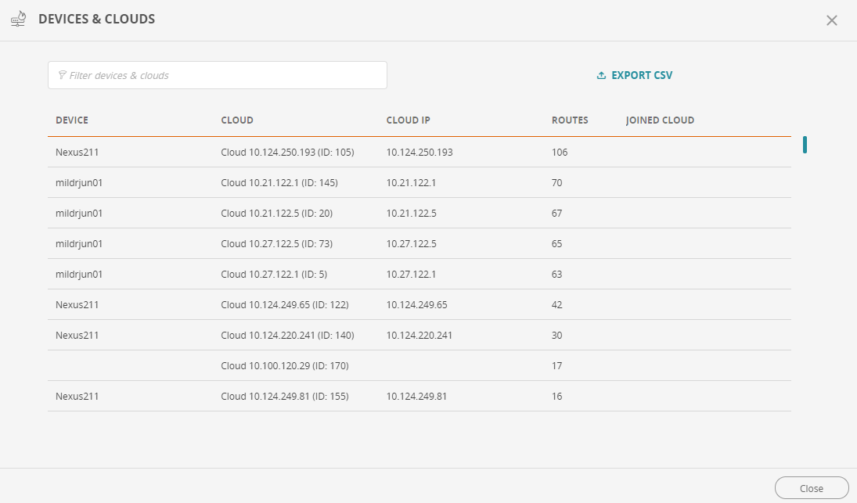The image size is (857, 503).
Task: Sort by the Joined Cloud column header
Action: tap(660, 120)
